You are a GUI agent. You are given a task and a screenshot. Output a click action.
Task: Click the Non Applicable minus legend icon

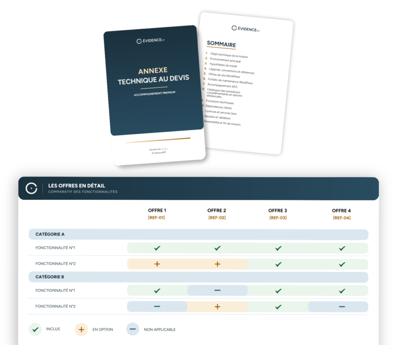tap(133, 329)
